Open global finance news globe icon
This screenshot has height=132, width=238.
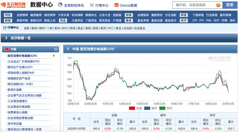pyautogui.click(x=61, y=5)
